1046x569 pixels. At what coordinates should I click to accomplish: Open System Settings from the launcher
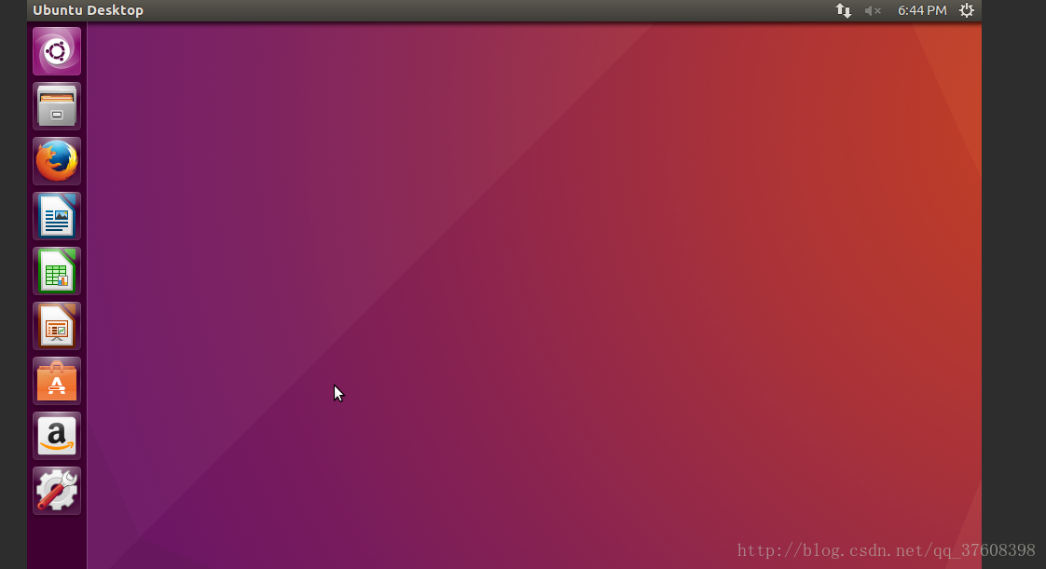[55, 490]
